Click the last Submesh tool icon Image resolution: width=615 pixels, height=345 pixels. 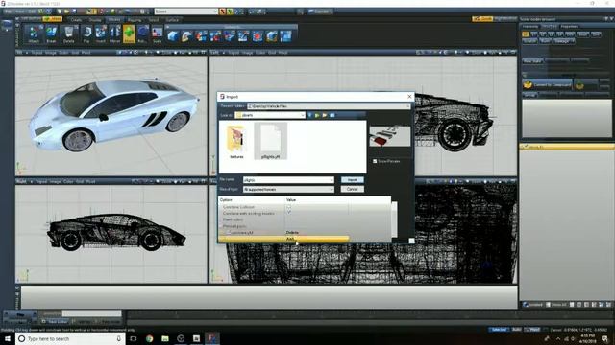coord(286,36)
